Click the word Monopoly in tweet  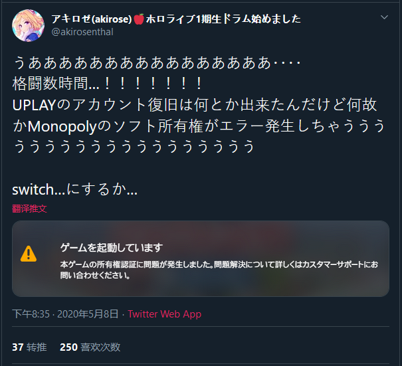[x=62, y=126]
